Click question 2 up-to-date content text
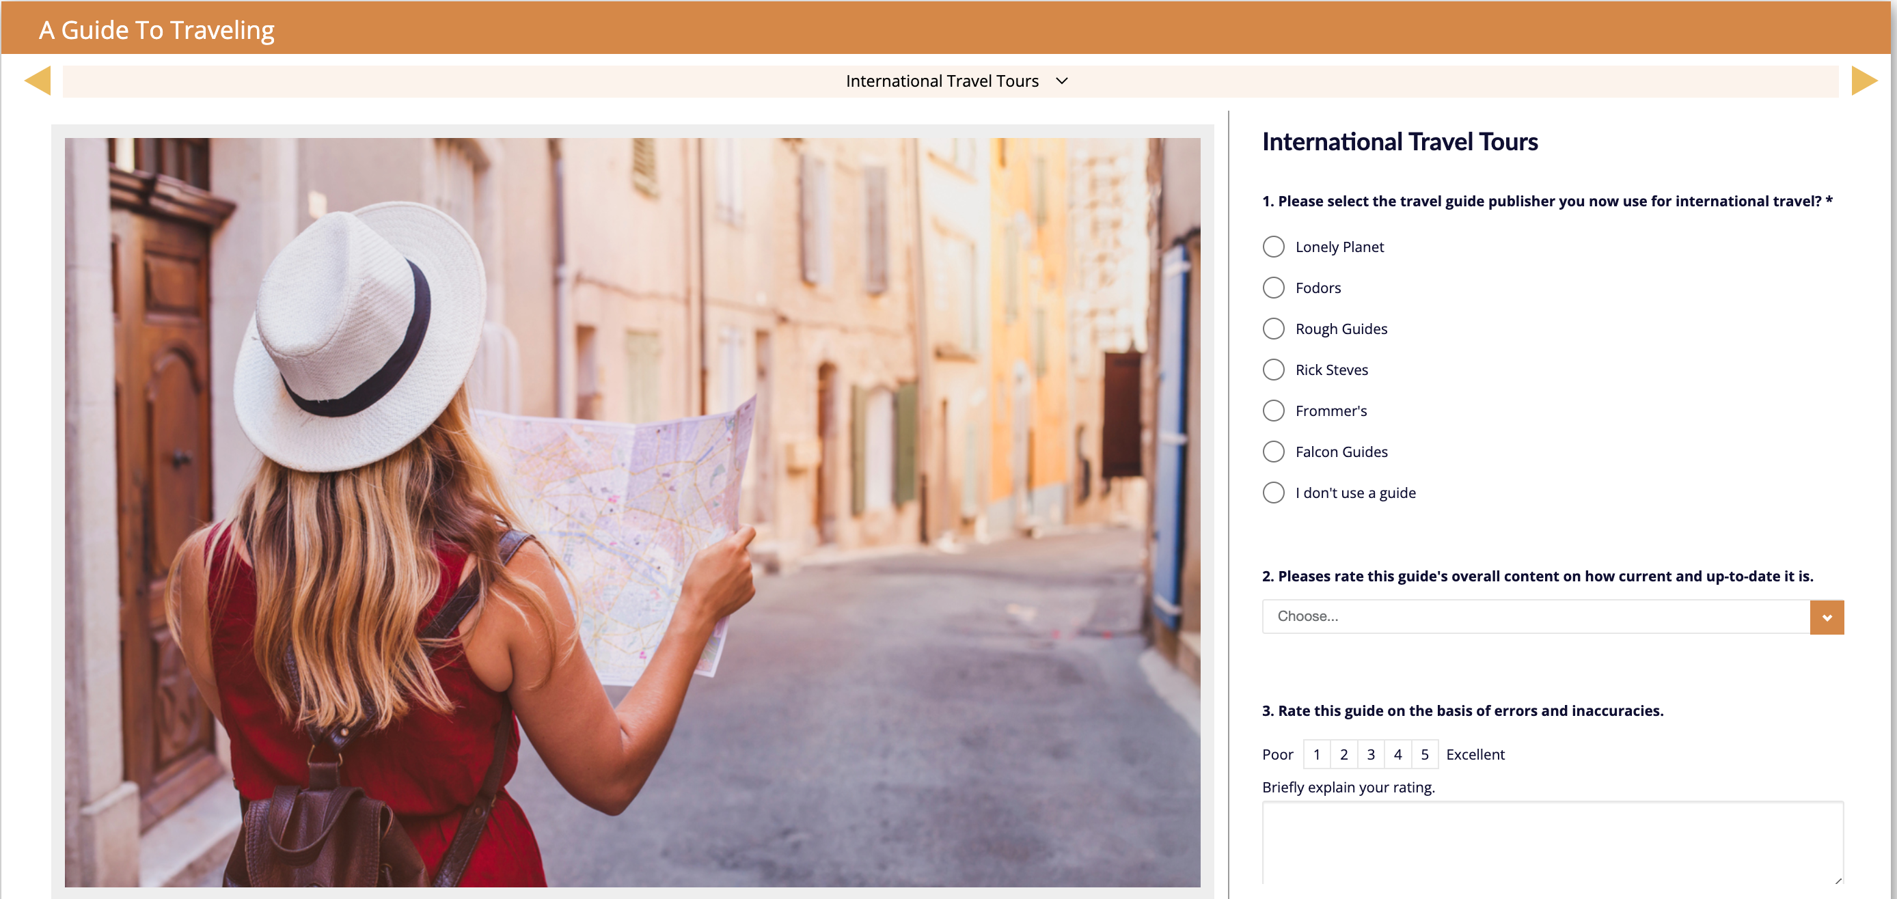The height and width of the screenshot is (899, 1897). (1538, 576)
